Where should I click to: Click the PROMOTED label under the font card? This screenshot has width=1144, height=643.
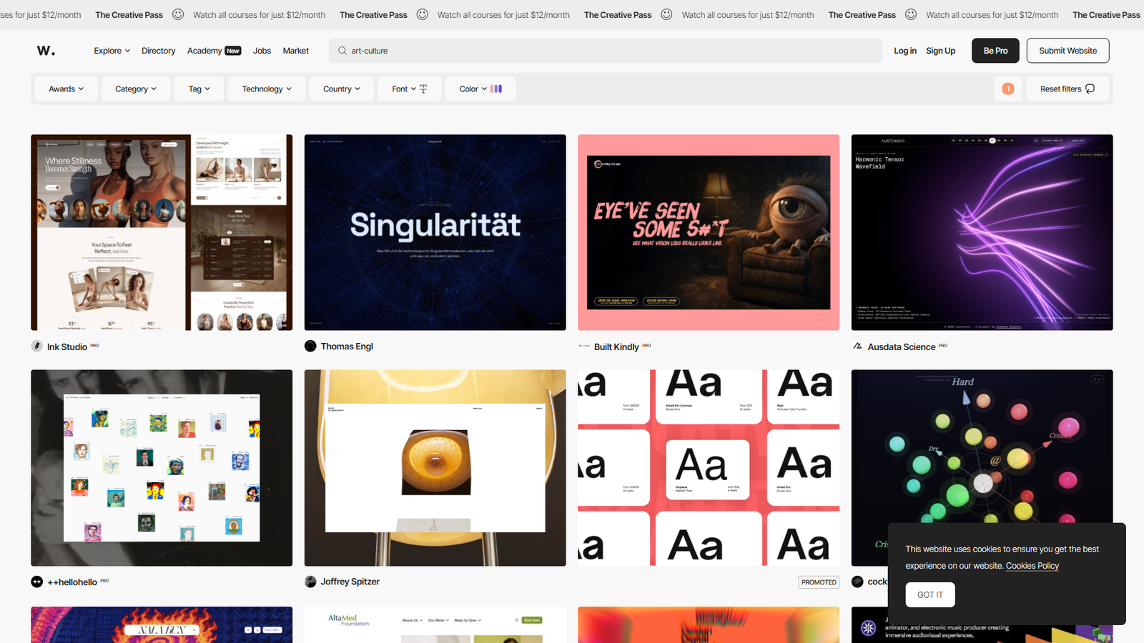(x=819, y=582)
